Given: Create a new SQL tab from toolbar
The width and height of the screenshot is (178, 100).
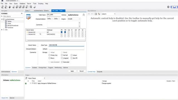Looking at the screenshot, I should point(3,7).
